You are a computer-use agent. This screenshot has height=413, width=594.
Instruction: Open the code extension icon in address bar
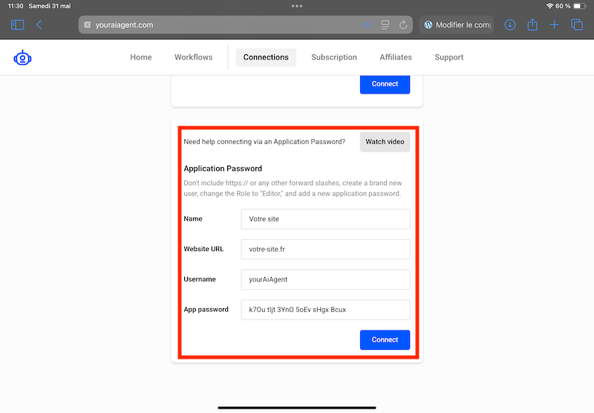(366, 25)
